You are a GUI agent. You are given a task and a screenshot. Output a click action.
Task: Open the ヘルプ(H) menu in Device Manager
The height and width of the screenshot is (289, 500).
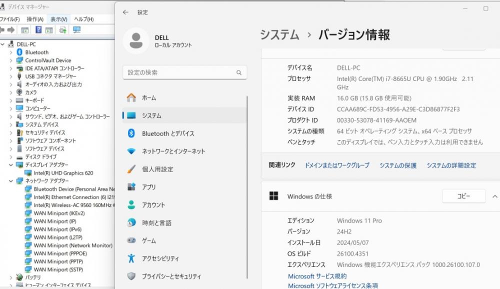point(84,19)
